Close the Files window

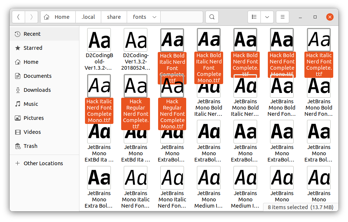click(330, 17)
